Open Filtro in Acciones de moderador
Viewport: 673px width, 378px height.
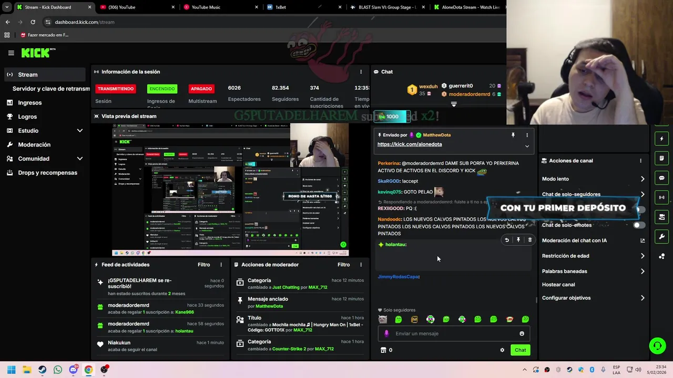coord(343,265)
